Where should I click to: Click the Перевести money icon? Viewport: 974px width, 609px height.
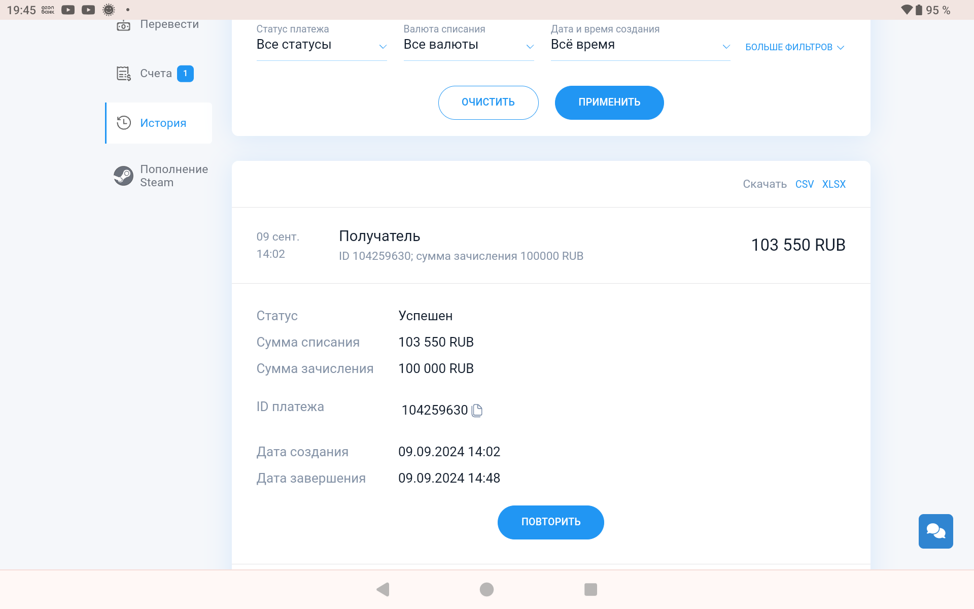tap(123, 25)
